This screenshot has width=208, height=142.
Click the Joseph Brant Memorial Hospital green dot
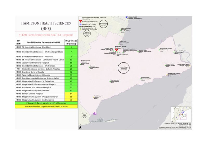click(x=119, y=44)
